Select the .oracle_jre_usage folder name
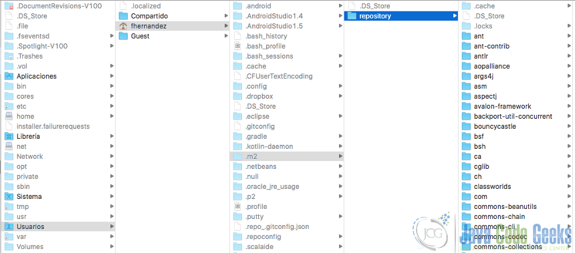Viewport: 575px width, 253px height. [x=272, y=186]
